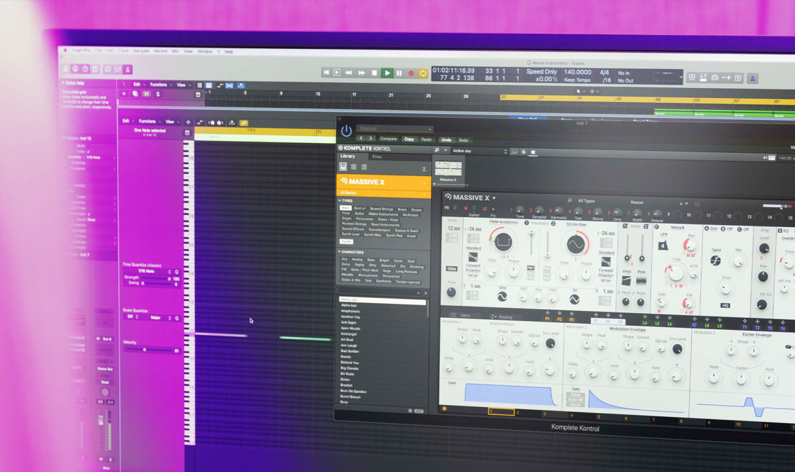This screenshot has width=795, height=472.
Task: Select the Analog character tag
Action: pos(357,260)
